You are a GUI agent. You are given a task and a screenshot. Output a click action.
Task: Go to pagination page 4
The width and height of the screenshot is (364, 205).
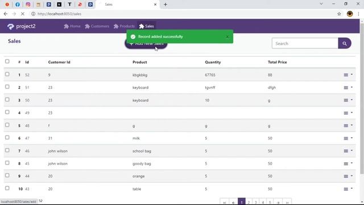pos(263,202)
